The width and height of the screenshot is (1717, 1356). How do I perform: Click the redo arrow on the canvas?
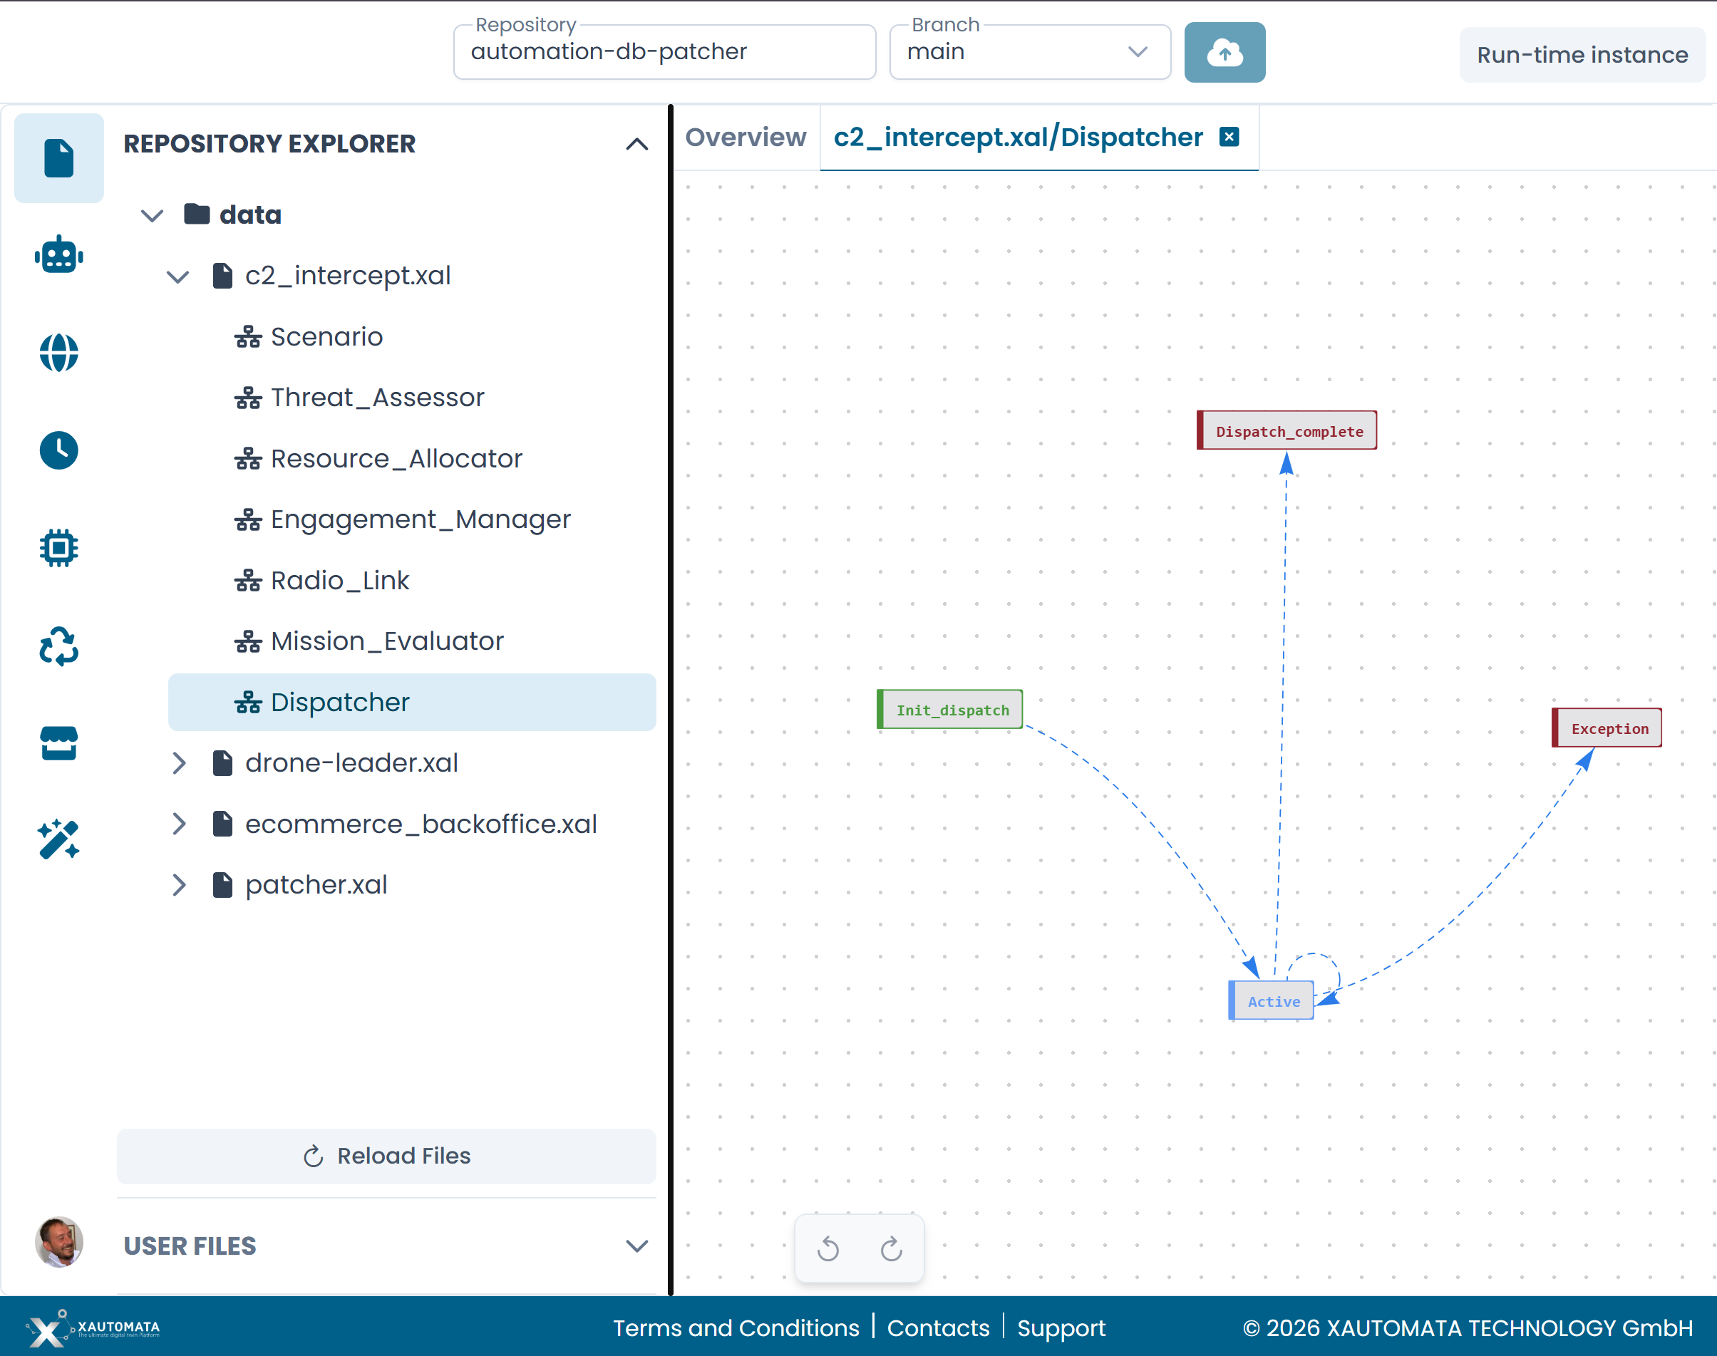(892, 1248)
